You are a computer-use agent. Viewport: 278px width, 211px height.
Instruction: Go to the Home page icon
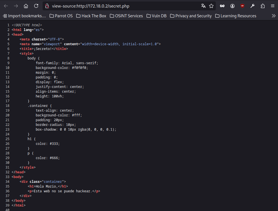click(x=26, y=6)
